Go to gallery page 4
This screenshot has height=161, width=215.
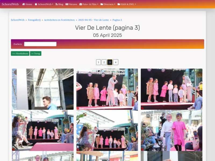116,62
